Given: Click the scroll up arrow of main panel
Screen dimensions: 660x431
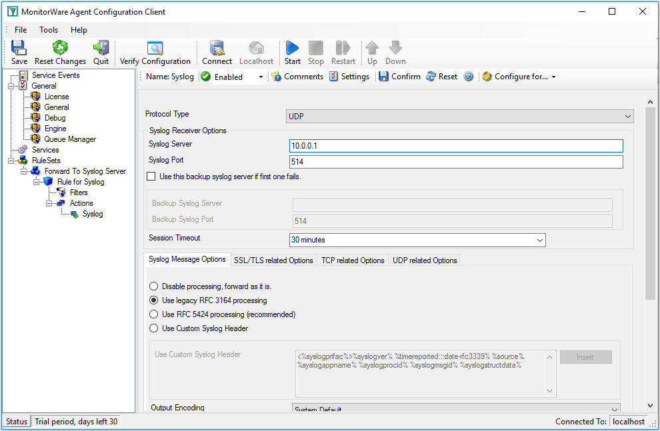Looking at the screenshot, I should [x=650, y=102].
